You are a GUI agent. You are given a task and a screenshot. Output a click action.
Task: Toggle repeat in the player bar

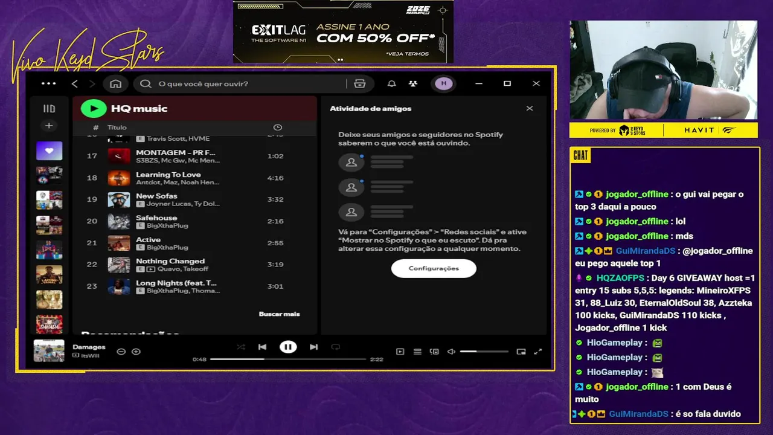point(336,347)
